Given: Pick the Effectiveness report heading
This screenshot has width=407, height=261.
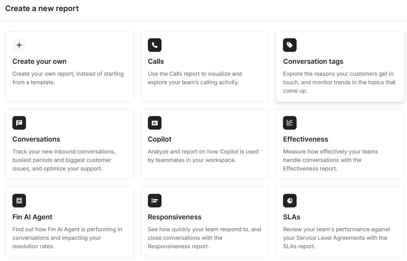Looking at the screenshot, I should click(306, 139).
